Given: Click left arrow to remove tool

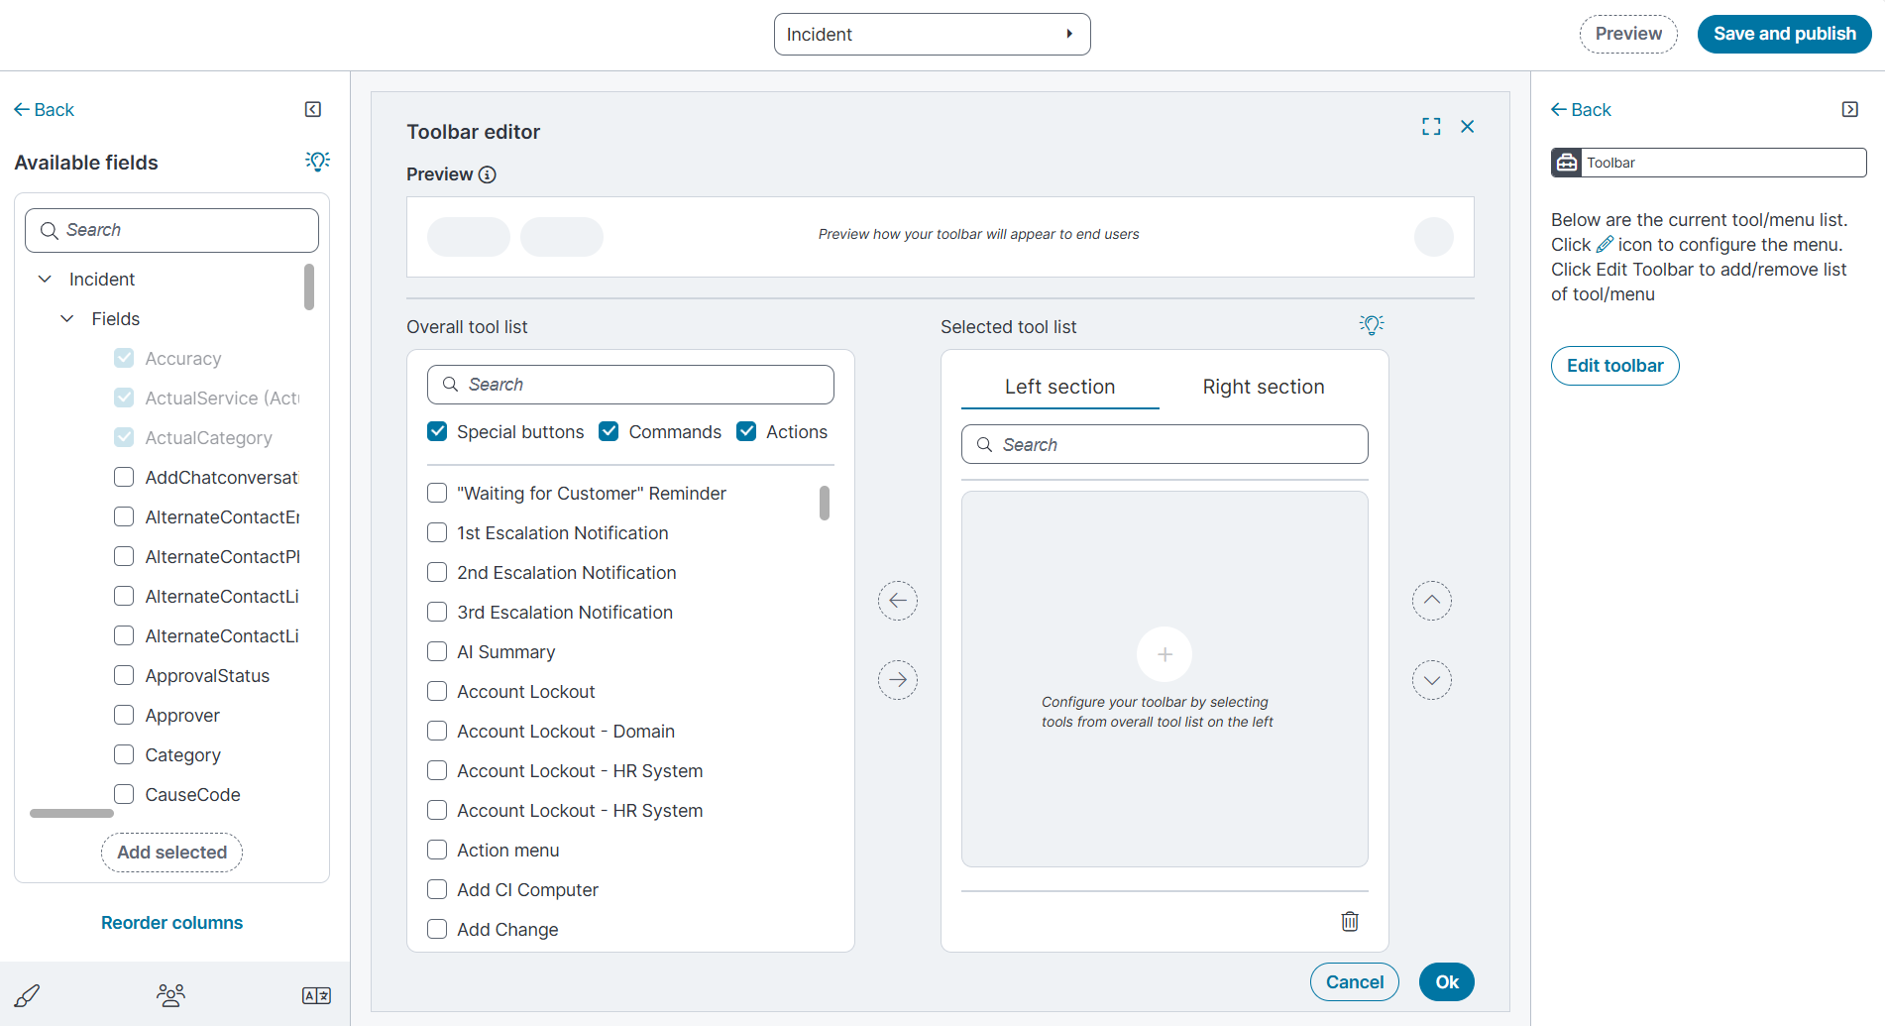Looking at the screenshot, I should (898, 601).
